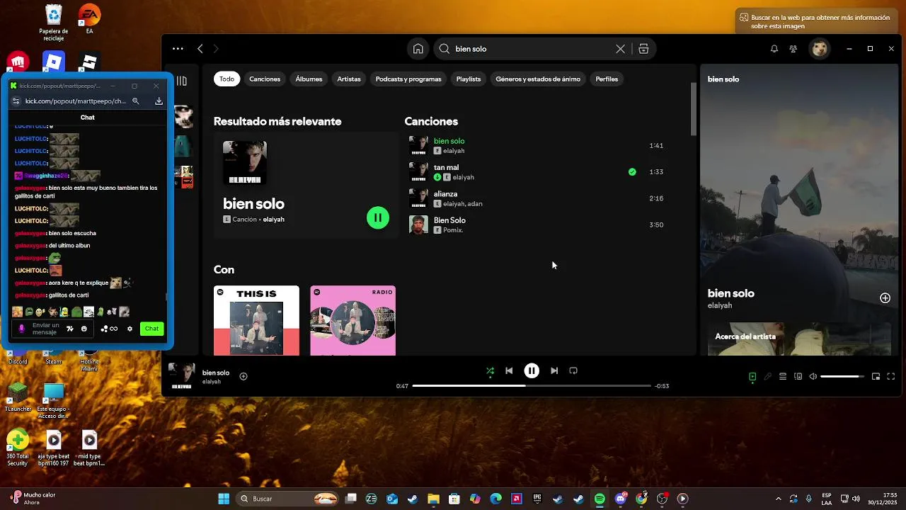Screen dimensions: 906x510
Task: Select the Artistas filter chip
Action: point(349,79)
